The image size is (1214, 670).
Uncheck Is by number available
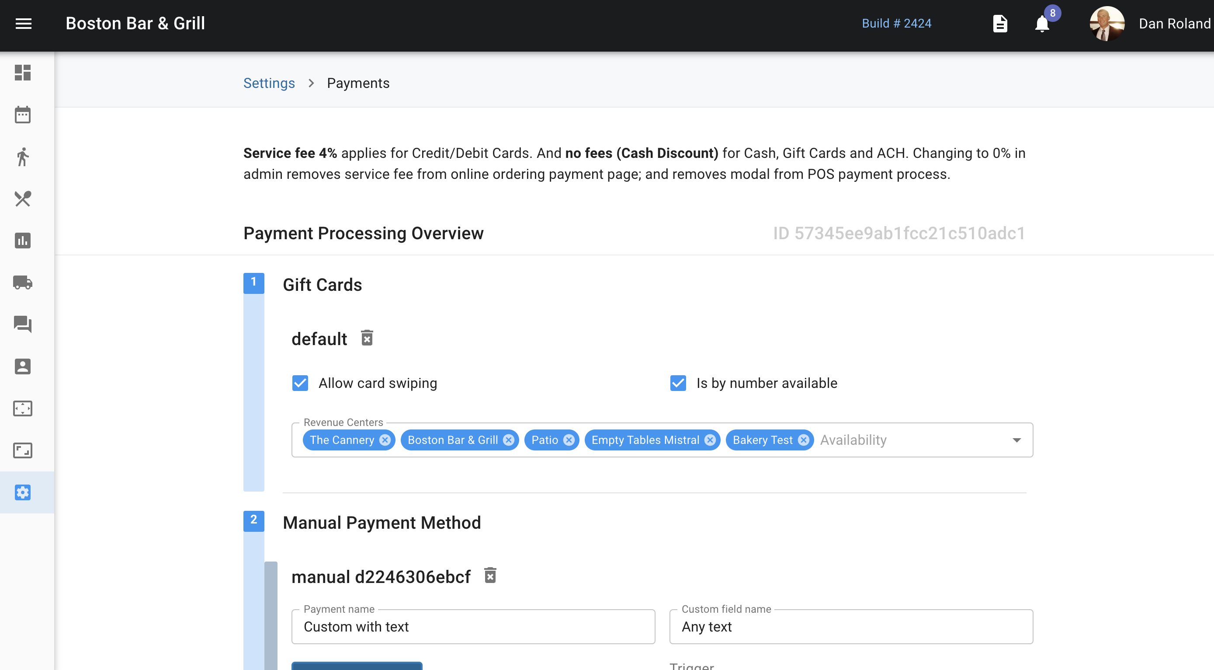pos(678,383)
